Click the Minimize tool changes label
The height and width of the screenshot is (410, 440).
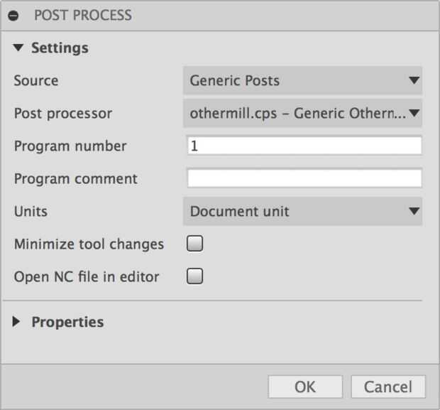pyautogui.click(x=89, y=244)
